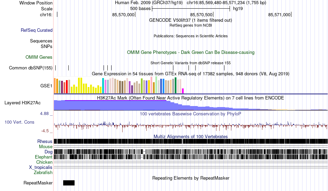This screenshot has height=191, width=328.
Task: Click the RepeatMasker track label
Action: [38, 183]
